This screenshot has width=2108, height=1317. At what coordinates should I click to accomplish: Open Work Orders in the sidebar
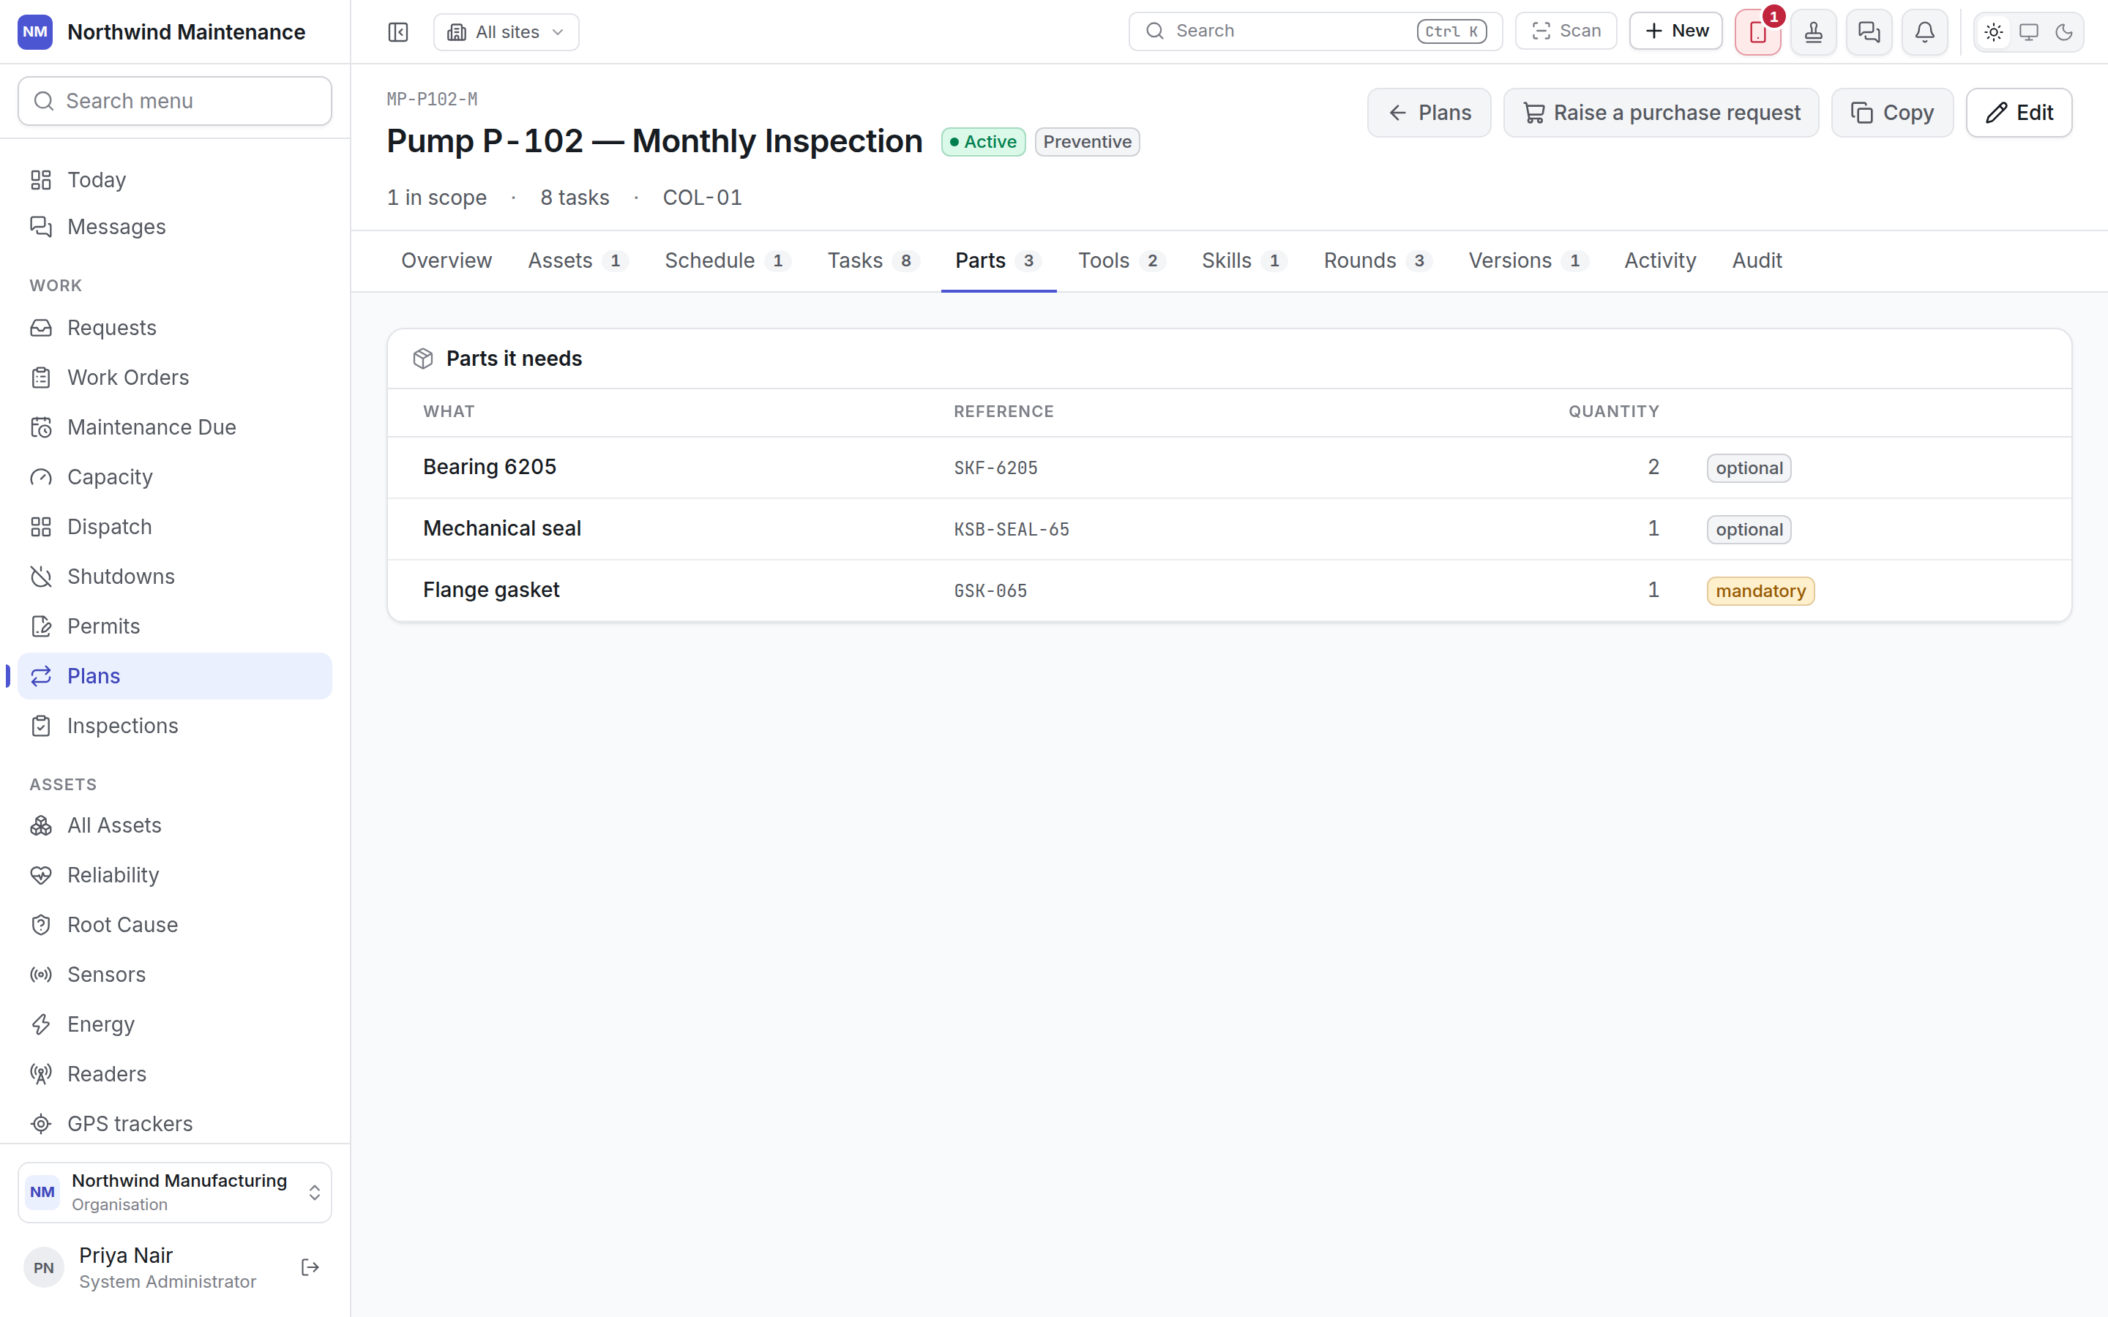click(175, 377)
